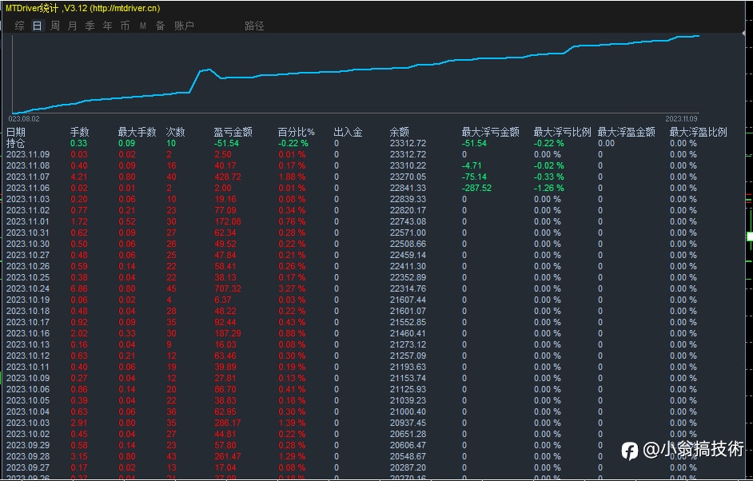The width and height of the screenshot is (753, 481).
Task: Click the blue equity curve chart
Action: point(355,74)
